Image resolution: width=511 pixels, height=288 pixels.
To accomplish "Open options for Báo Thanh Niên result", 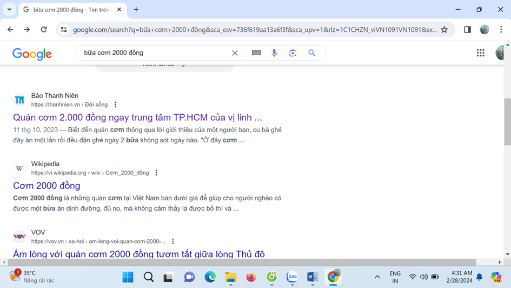I will pyautogui.click(x=115, y=105).
